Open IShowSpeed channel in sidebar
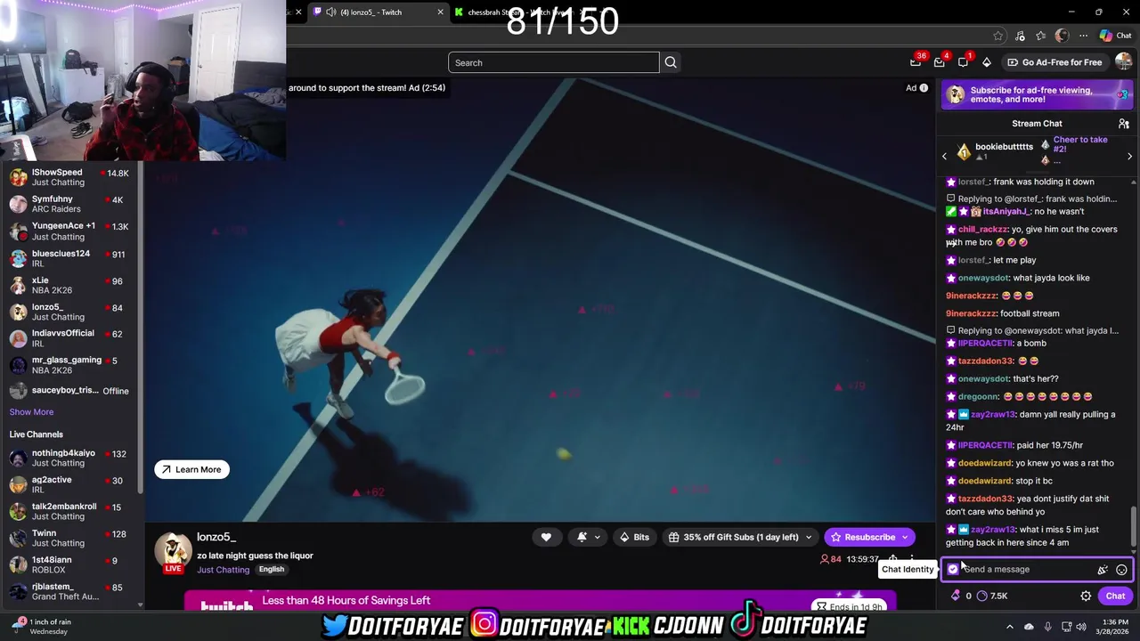The width and height of the screenshot is (1140, 641). [69, 177]
